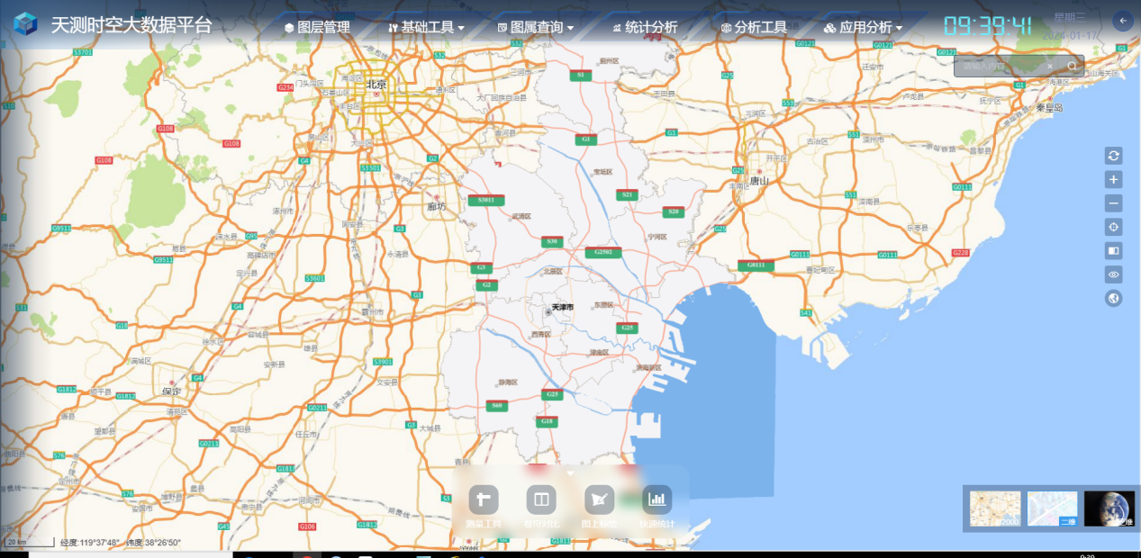Zoom in with the plus button
Image resolution: width=1141 pixels, height=558 pixels.
click(x=1114, y=180)
